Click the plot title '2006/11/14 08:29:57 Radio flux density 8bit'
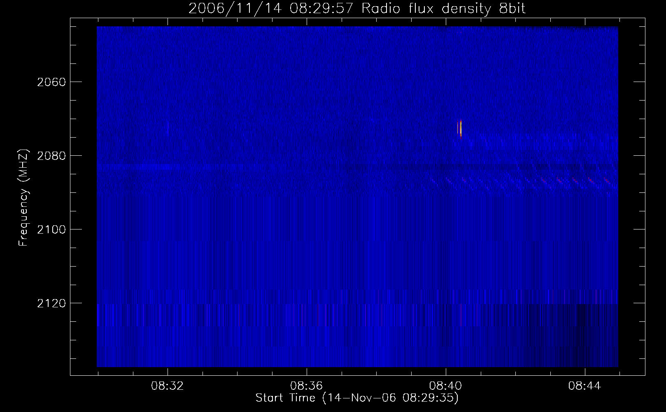 (357, 8)
